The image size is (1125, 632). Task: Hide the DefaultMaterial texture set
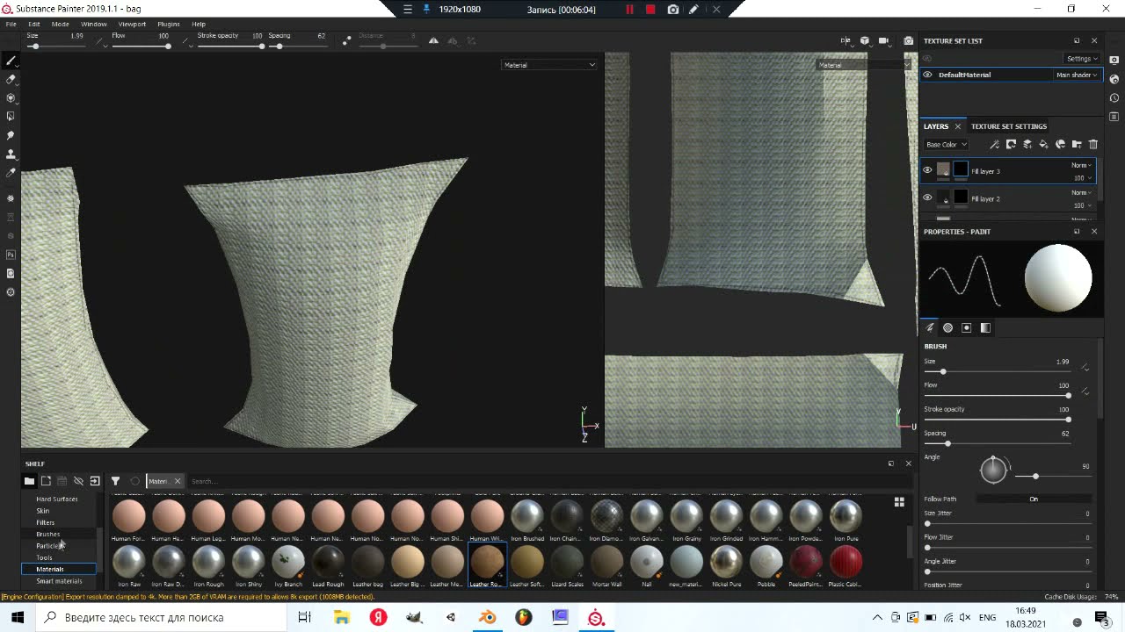coord(927,75)
